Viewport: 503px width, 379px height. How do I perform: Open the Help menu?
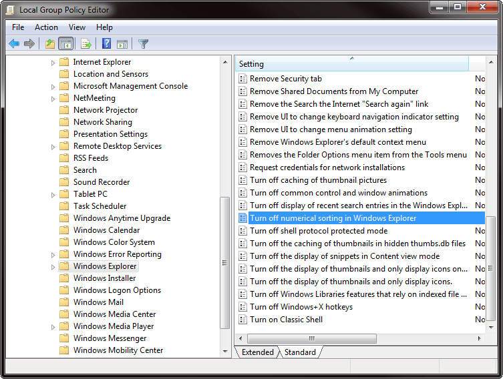click(x=104, y=27)
